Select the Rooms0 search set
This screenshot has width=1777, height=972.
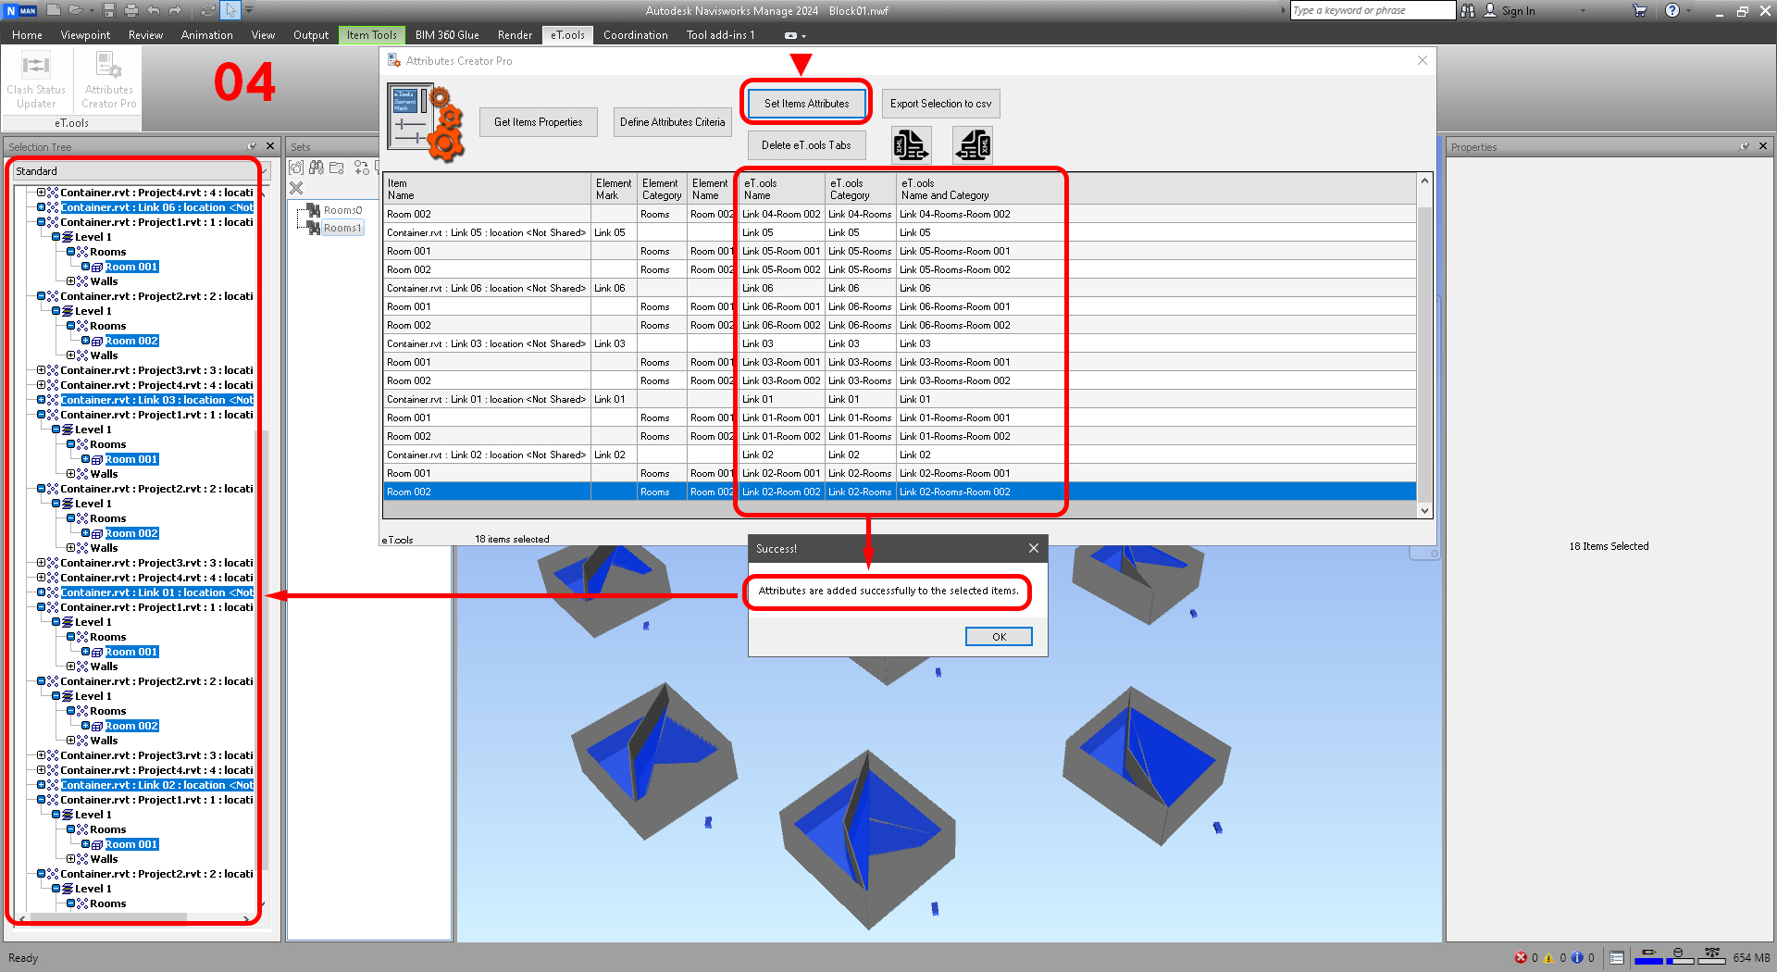tap(342, 210)
